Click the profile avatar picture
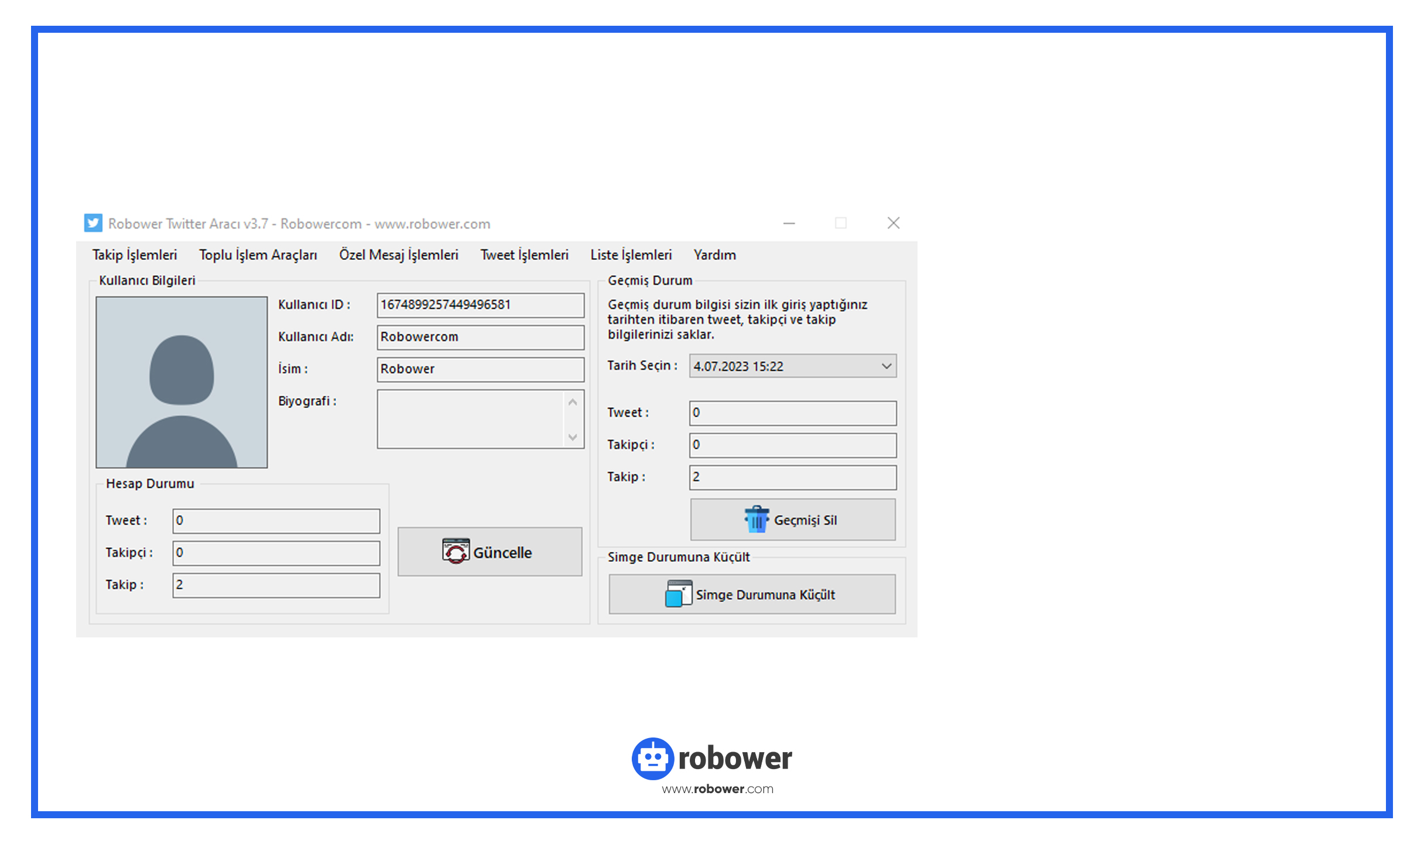This screenshot has width=1424, height=844. (182, 382)
